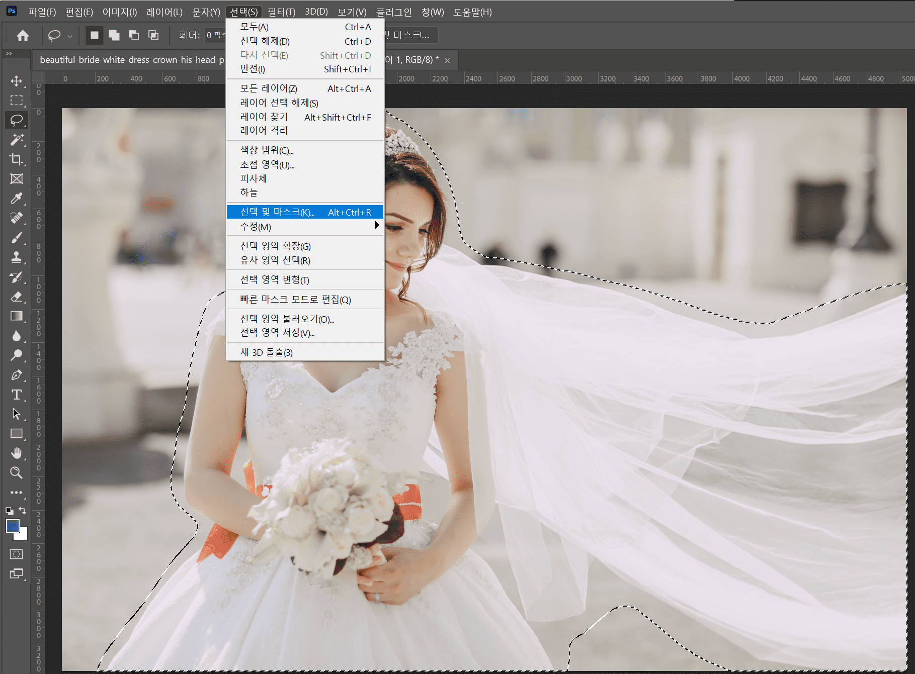Change the screen mode
This screenshot has width=915, height=674.
point(17,573)
